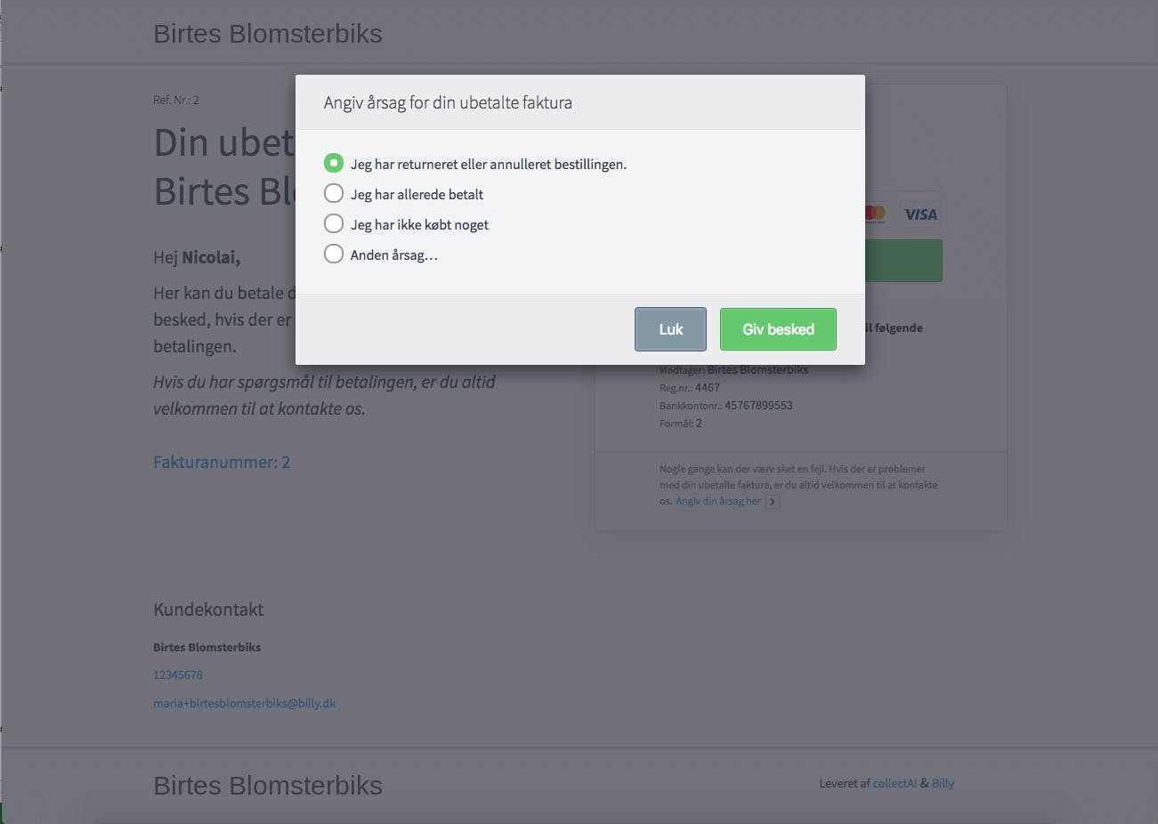Open the 'Angiv din årsag her' link
The height and width of the screenshot is (824, 1158).
[x=718, y=501]
